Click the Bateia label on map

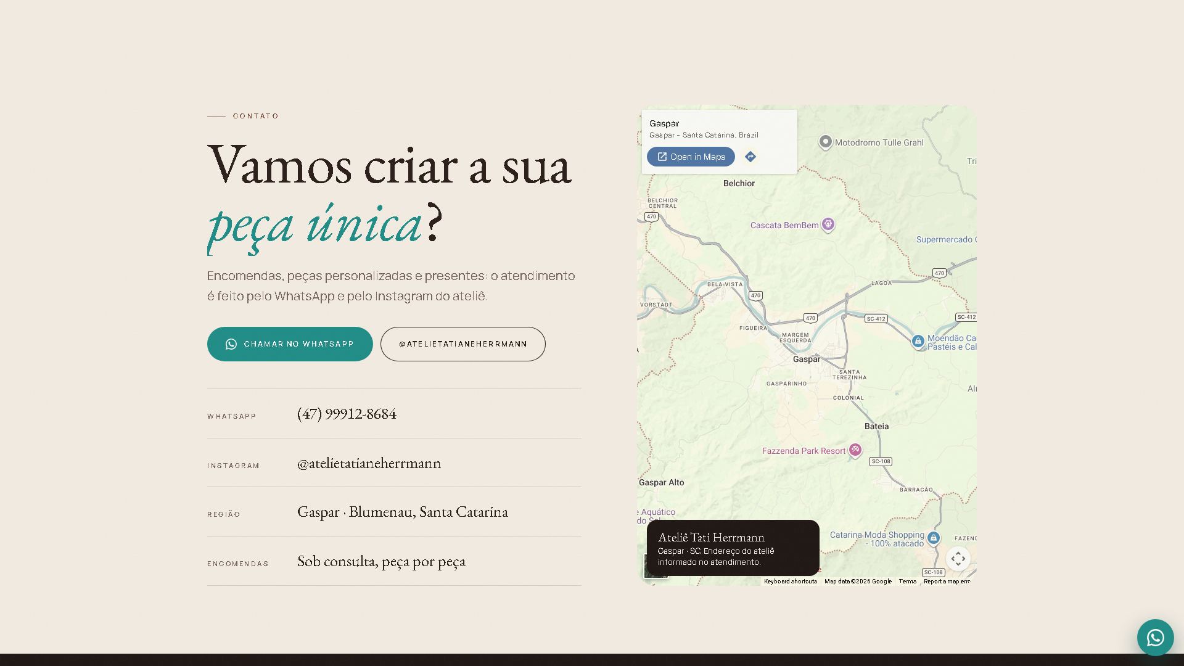[x=876, y=426]
